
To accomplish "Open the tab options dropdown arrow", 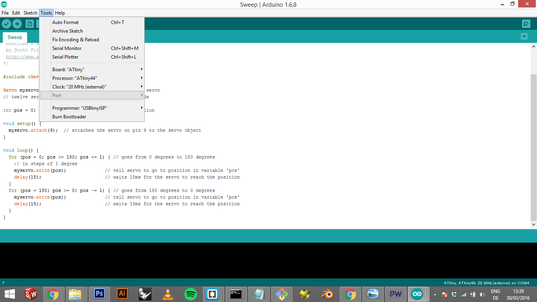I will (x=524, y=37).
